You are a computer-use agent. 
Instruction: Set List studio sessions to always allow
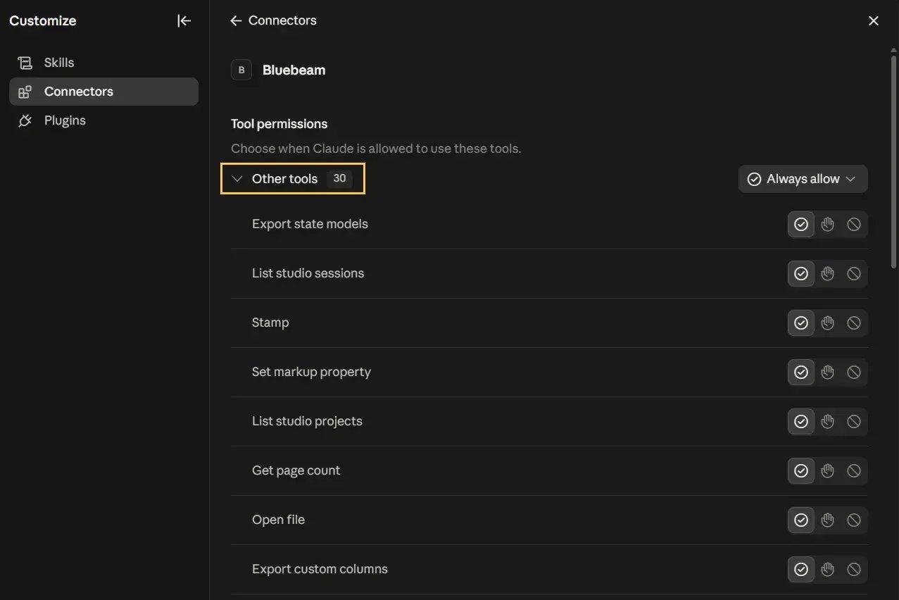click(x=801, y=274)
